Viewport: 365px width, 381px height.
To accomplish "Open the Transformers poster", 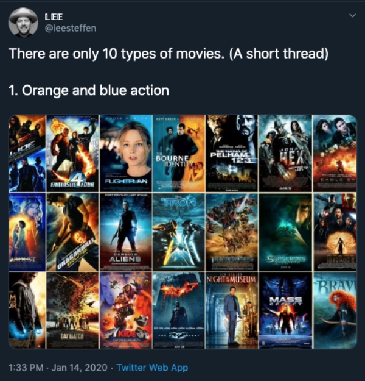I will (x=232, y=232).
